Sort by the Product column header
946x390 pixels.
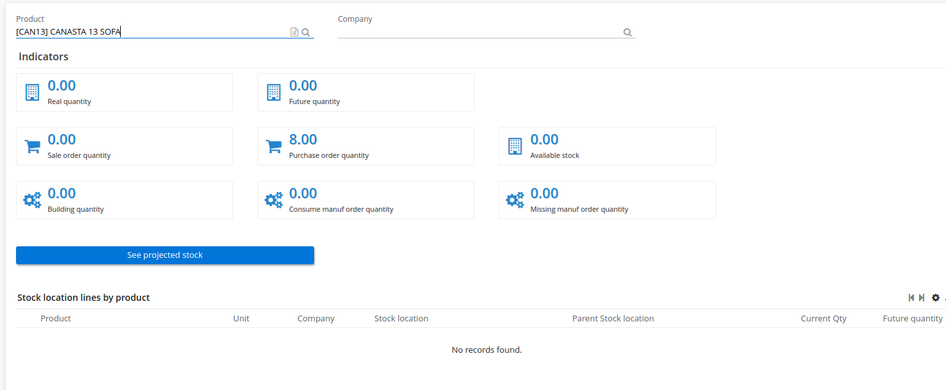point(56,318)
